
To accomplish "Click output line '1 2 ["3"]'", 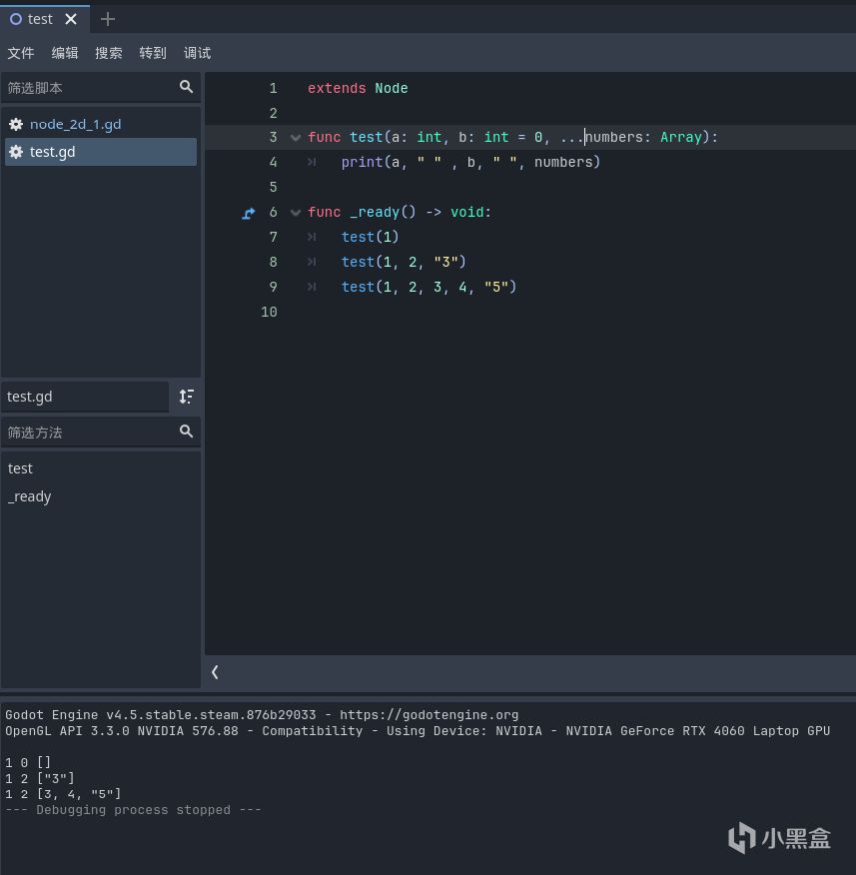I will pos(40,778).
